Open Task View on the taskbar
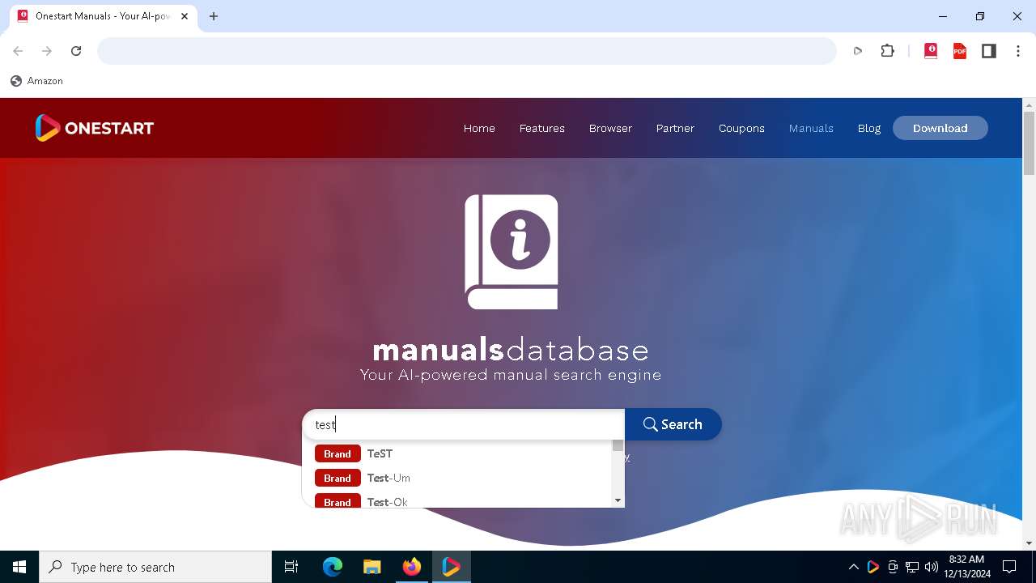The height and width of the screenshot is (583, 1036). (x=291, y=567)
